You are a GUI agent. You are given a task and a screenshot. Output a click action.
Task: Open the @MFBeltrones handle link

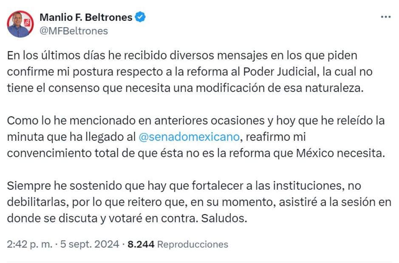pyautogui.click(x=74, y=31)
